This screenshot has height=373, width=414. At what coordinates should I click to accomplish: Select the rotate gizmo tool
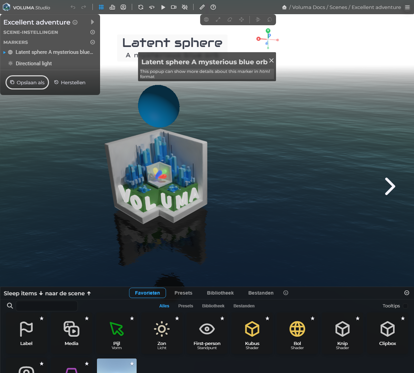[x=230, y=20]
